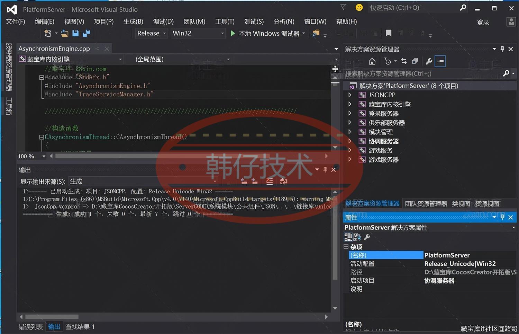
Task: Toggle pin on AsynchronismEngine.cpp tab
Action: tap(98, 49)
